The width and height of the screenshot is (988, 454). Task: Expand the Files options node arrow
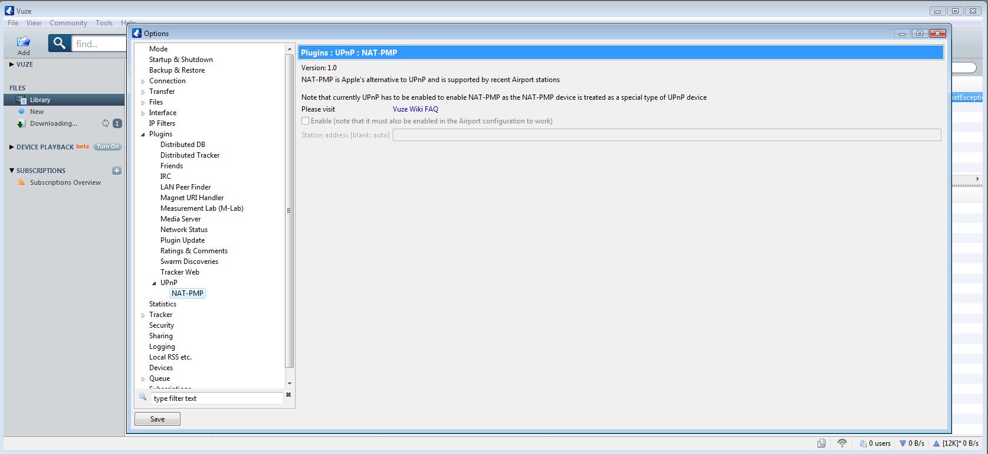(143, 103)
